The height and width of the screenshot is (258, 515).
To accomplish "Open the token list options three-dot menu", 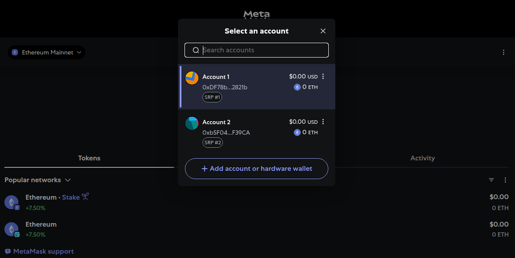I will click(x=505, y=180).
